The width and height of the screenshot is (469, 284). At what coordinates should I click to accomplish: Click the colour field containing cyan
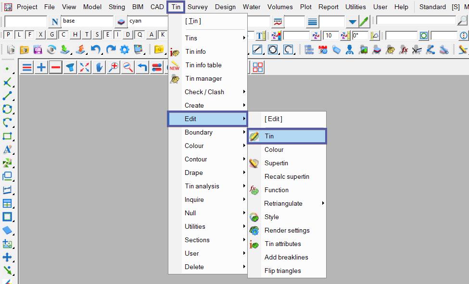pos(148,21)
